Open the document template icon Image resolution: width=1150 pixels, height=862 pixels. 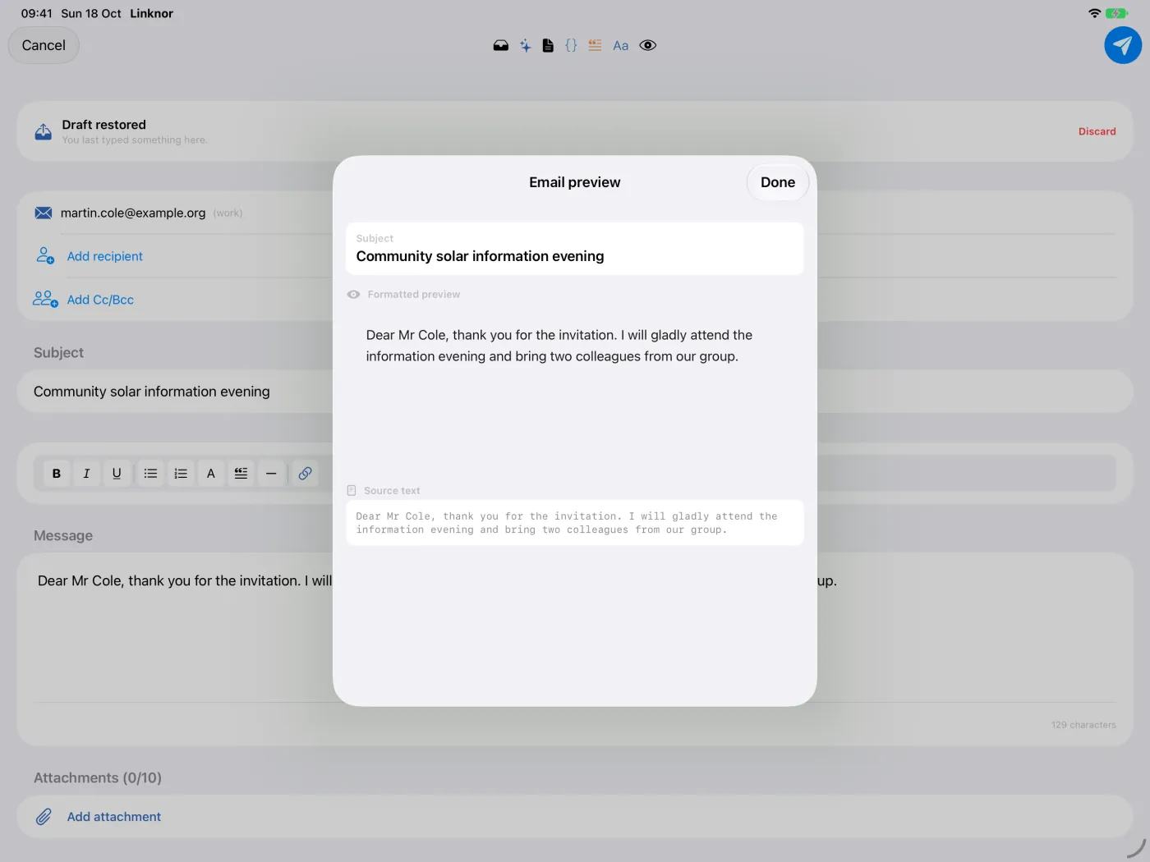[x=548, y=45]
